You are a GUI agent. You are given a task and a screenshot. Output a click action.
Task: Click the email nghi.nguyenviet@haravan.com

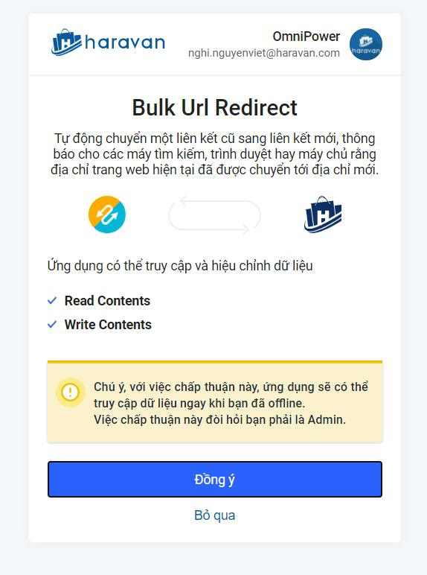[x=264, y=53]
